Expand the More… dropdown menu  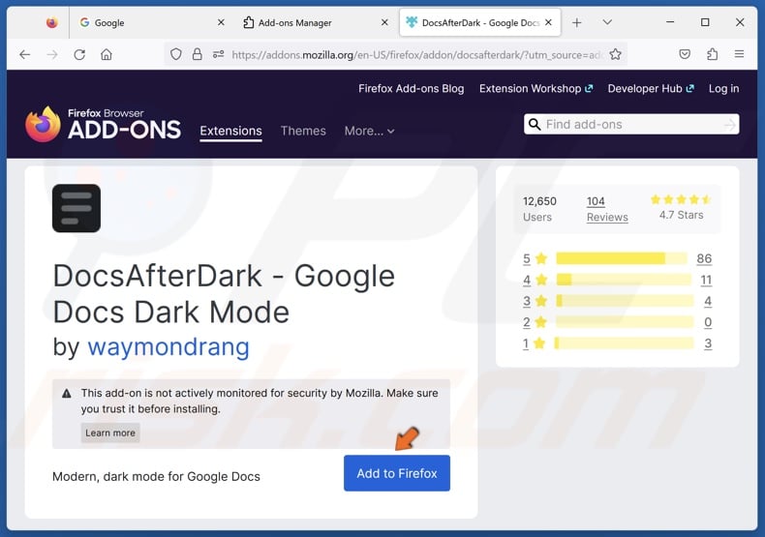tap(369, 131)
